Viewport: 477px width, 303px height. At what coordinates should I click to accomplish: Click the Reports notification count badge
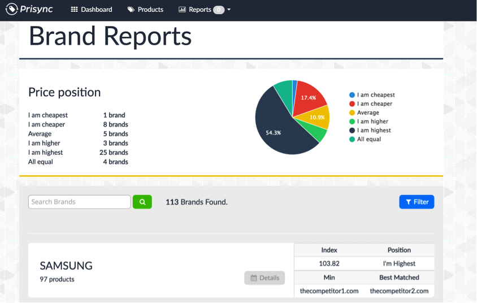(218, 10)
